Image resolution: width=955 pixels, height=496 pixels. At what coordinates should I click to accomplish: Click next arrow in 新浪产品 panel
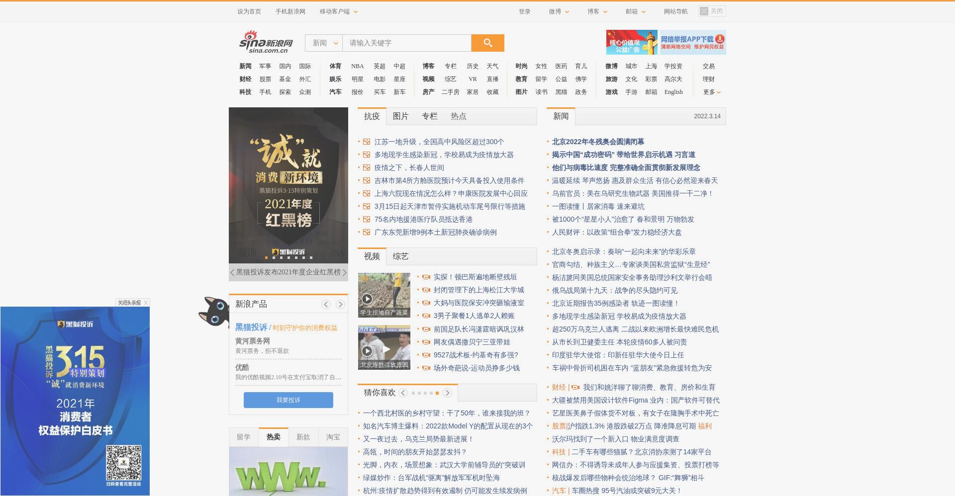point(340,304)
